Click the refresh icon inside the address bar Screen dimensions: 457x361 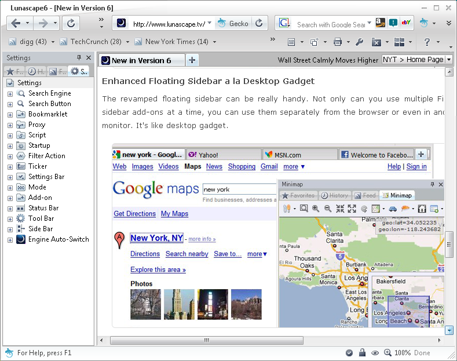click(x=259, y=23)
